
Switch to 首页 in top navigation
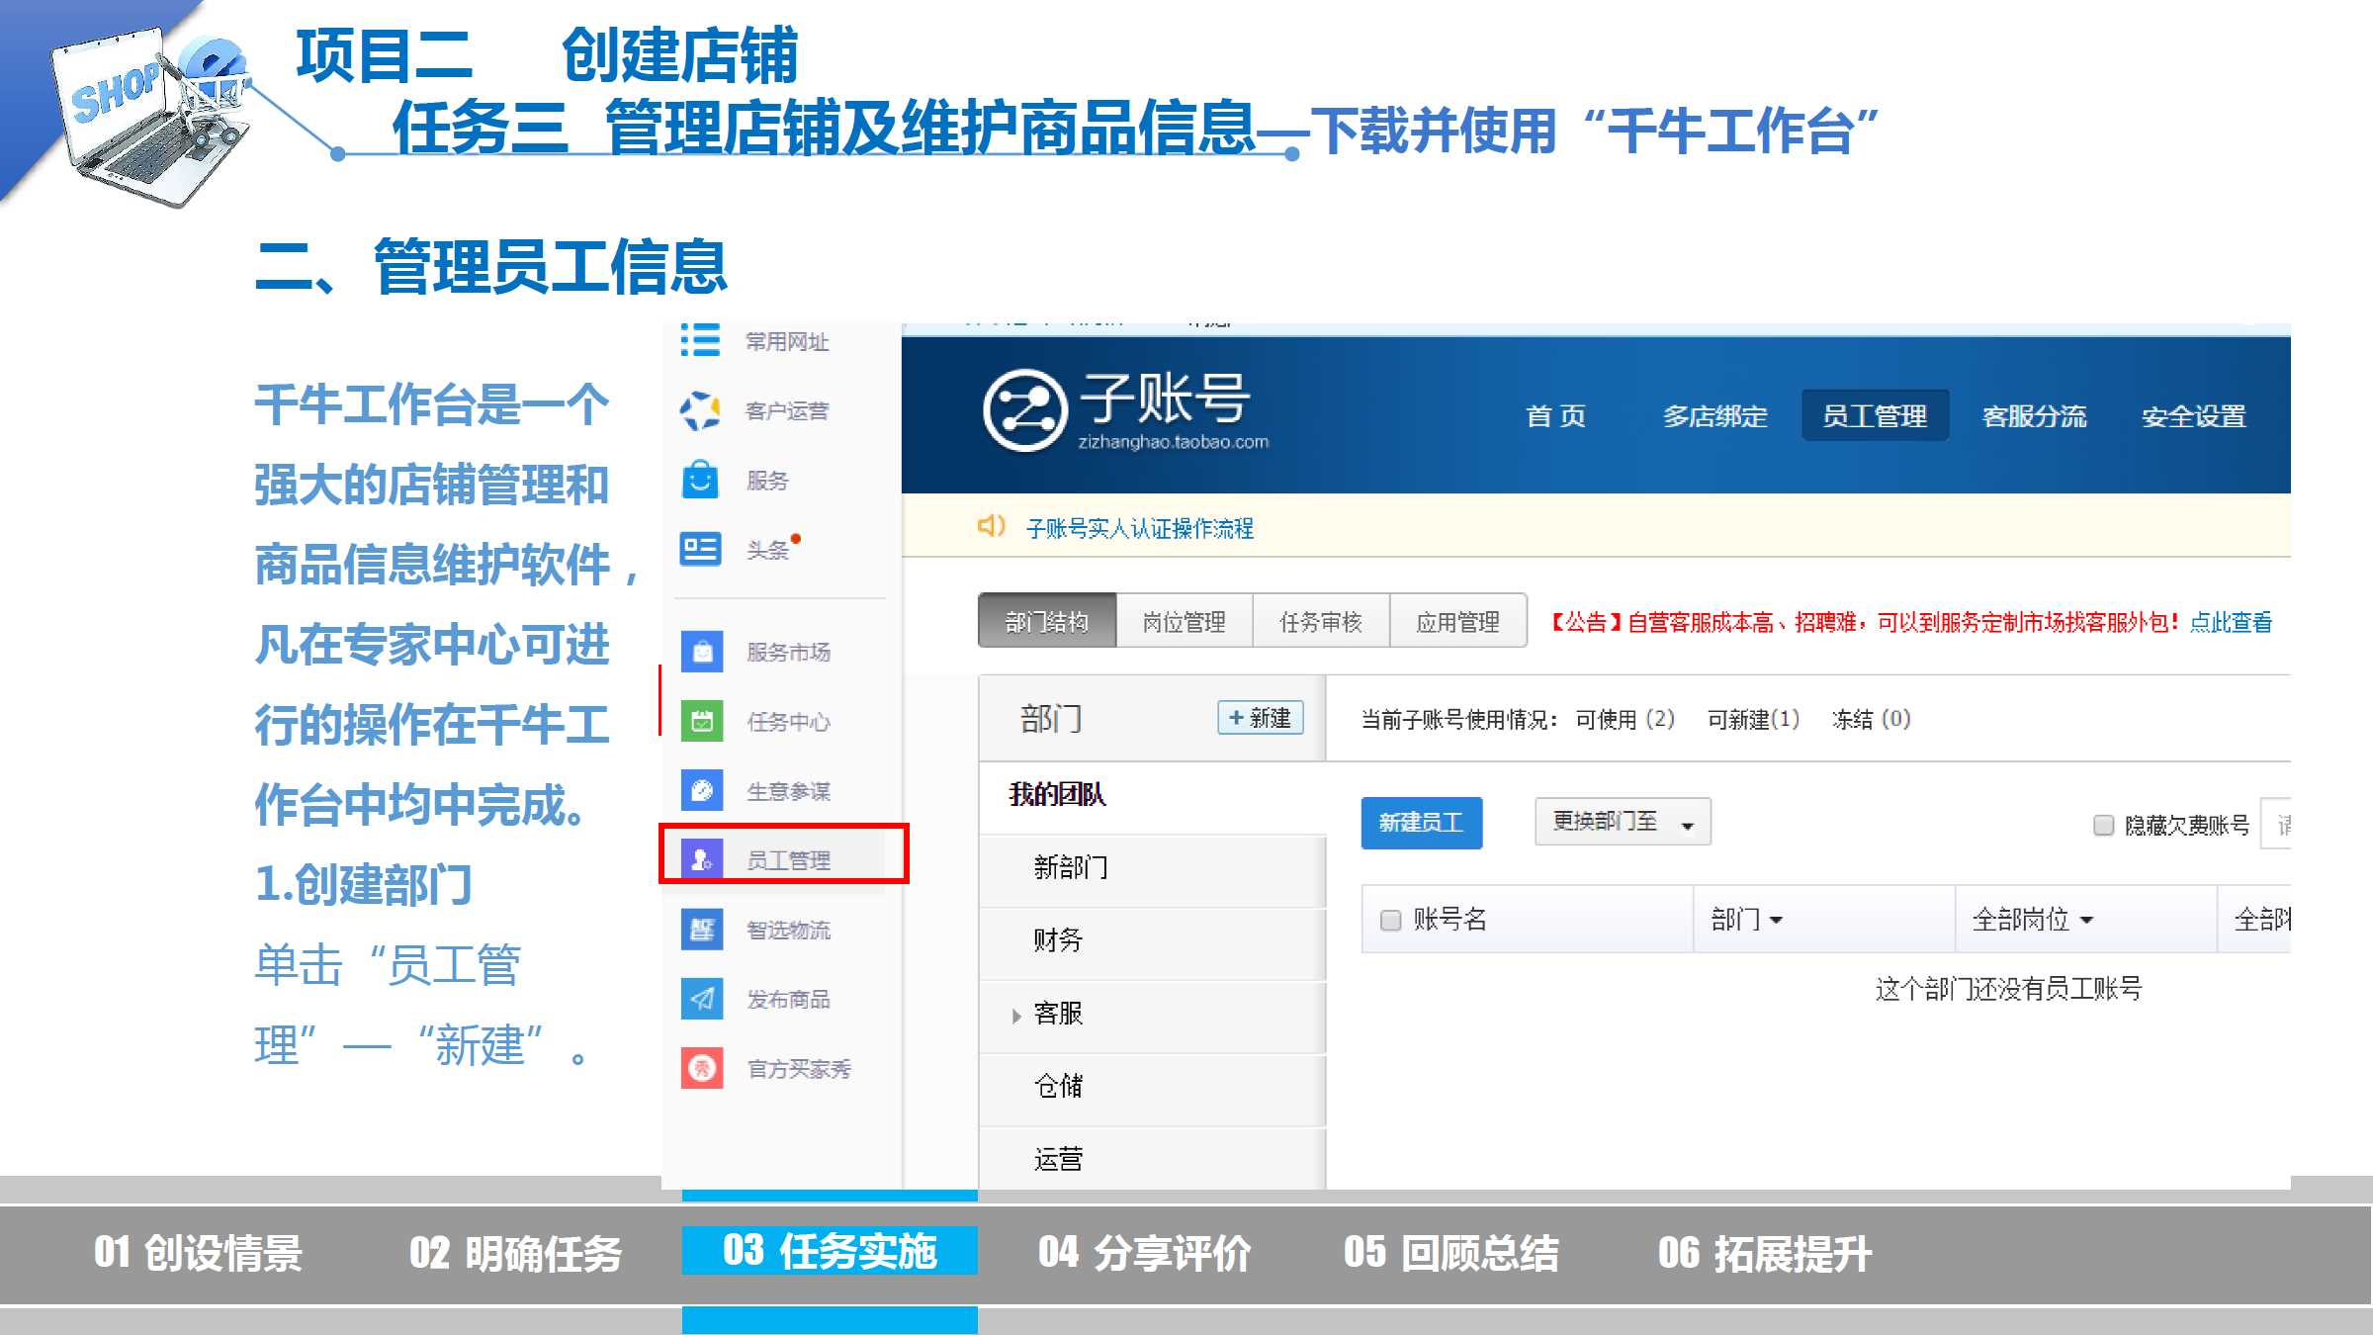click(x=1555, y=415)
